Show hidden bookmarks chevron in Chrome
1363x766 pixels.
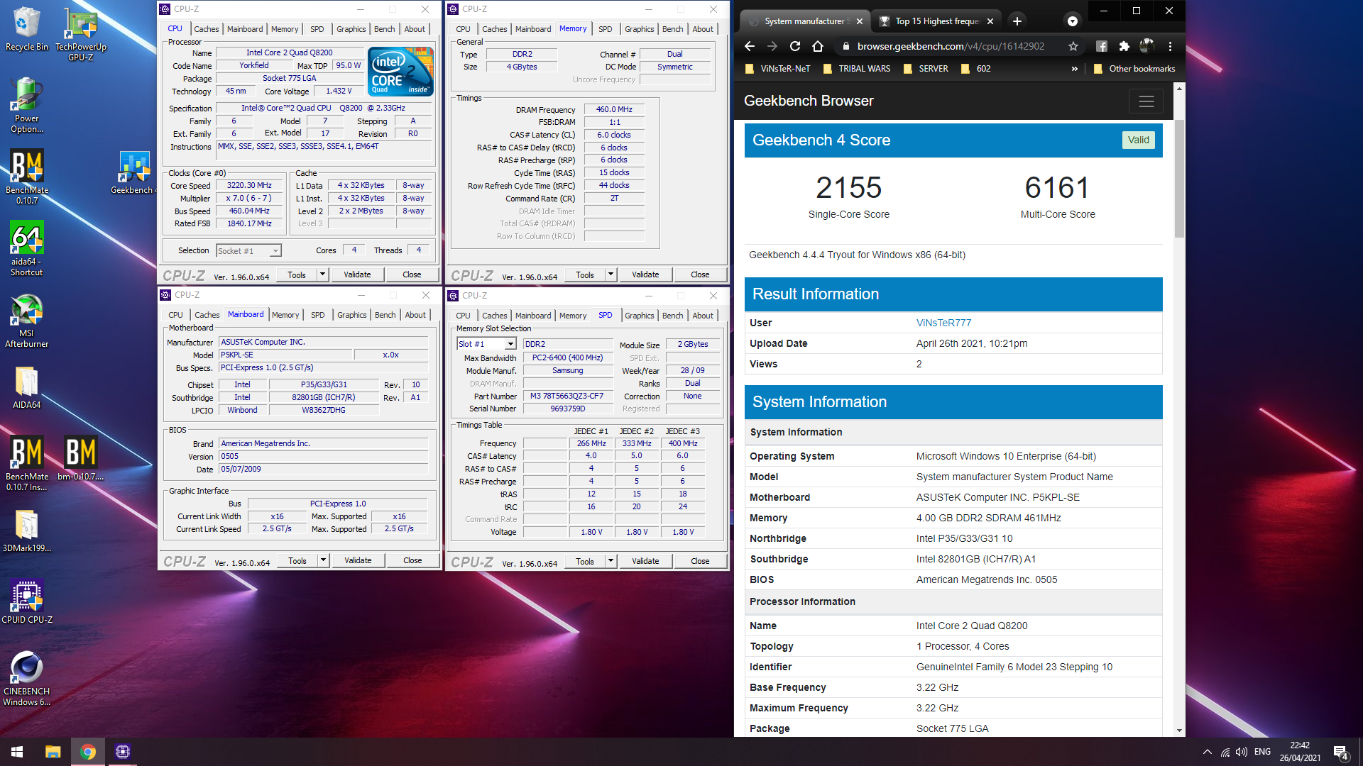coord(1074,69)
